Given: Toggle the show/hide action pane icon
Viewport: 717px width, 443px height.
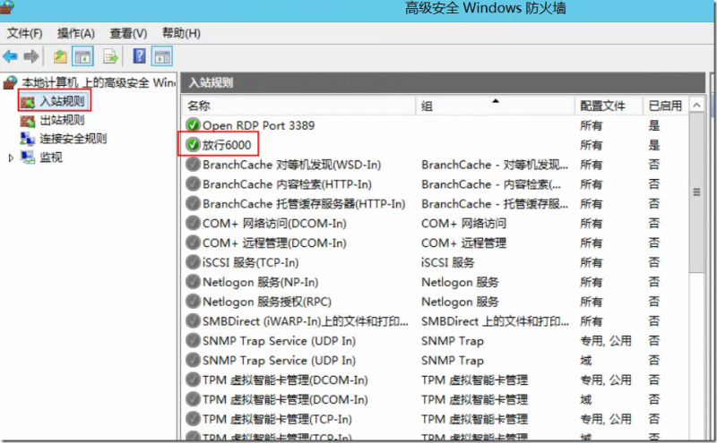Looking at the screenshot, I should 162,56.
